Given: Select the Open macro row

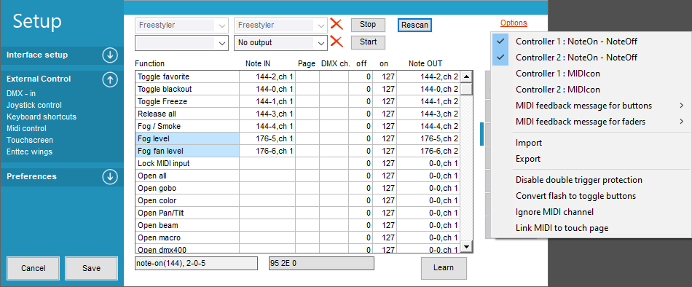Looking at the screenshot, I should pyautogui.click(x=297, y=237).
